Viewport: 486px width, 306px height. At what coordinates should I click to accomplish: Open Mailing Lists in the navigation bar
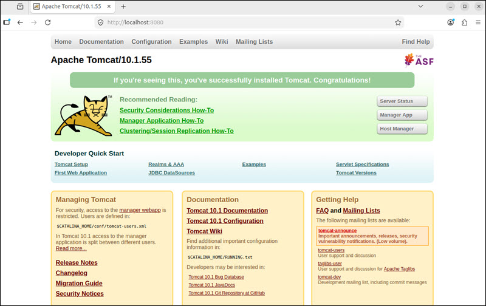point(254,42)
